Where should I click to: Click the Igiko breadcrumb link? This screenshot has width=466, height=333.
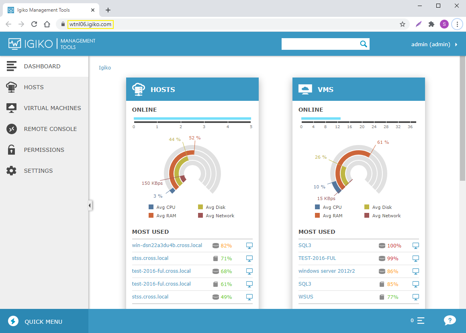pos(104,68)
